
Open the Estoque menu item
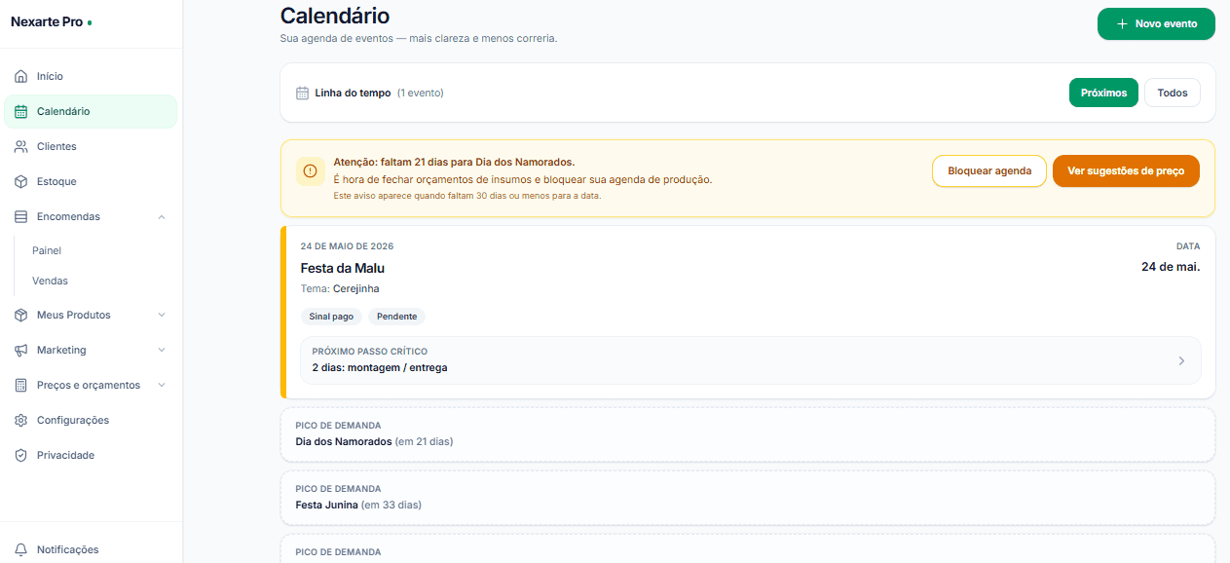pyautogui.click(x=92, y=181)
